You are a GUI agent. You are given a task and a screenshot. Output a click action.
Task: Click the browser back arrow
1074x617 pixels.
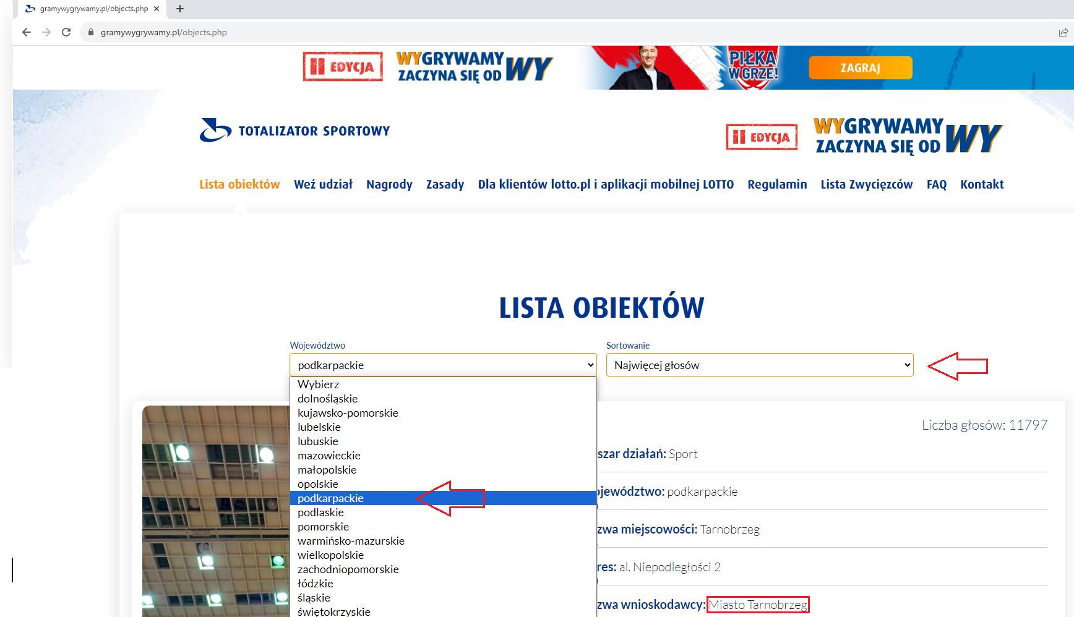26,32
